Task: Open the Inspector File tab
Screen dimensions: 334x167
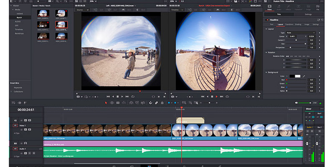Action: (318, 7)
